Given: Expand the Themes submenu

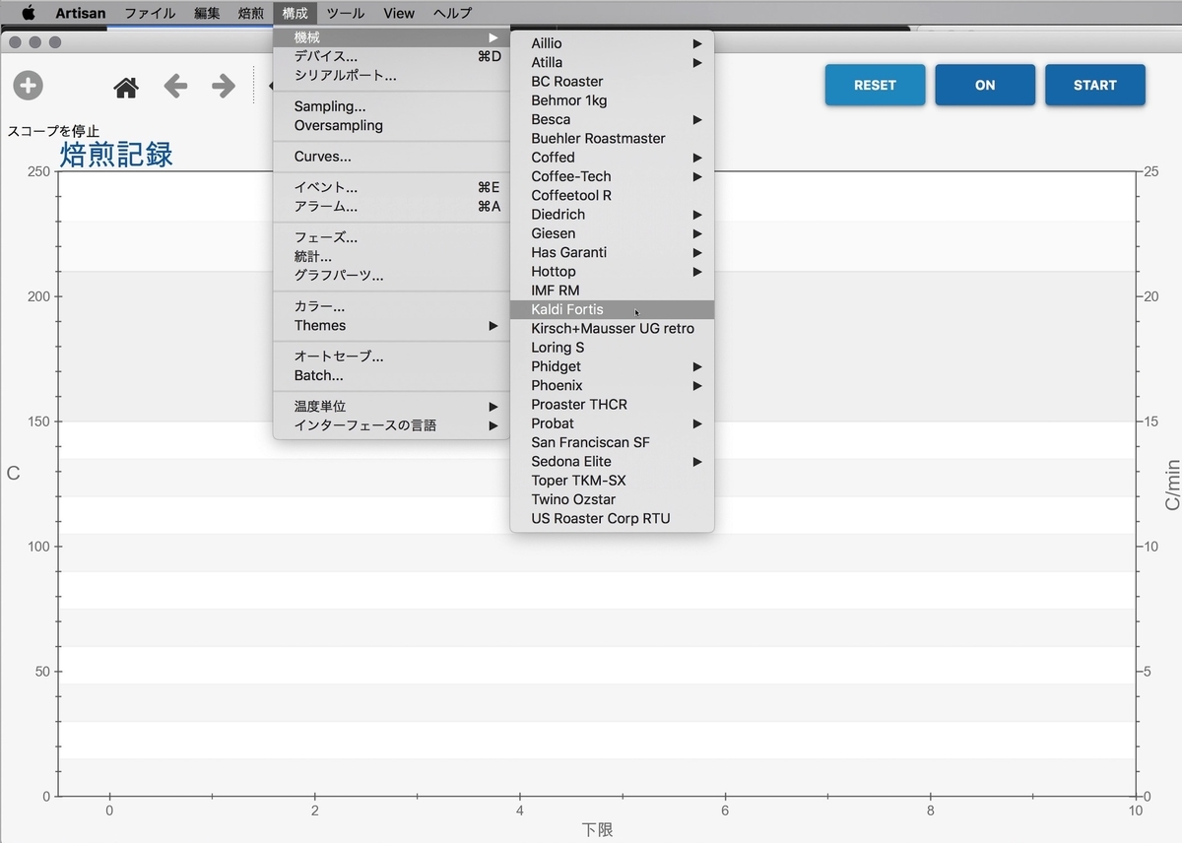Looking at the screenshot, I should (x=391, y=325).
